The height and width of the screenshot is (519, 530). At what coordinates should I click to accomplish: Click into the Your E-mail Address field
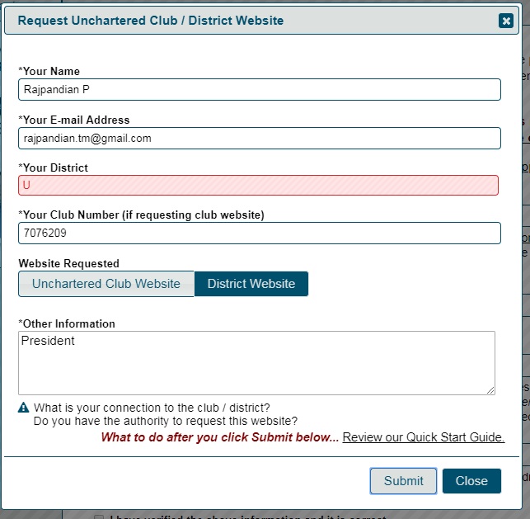(x=260, y=138)
